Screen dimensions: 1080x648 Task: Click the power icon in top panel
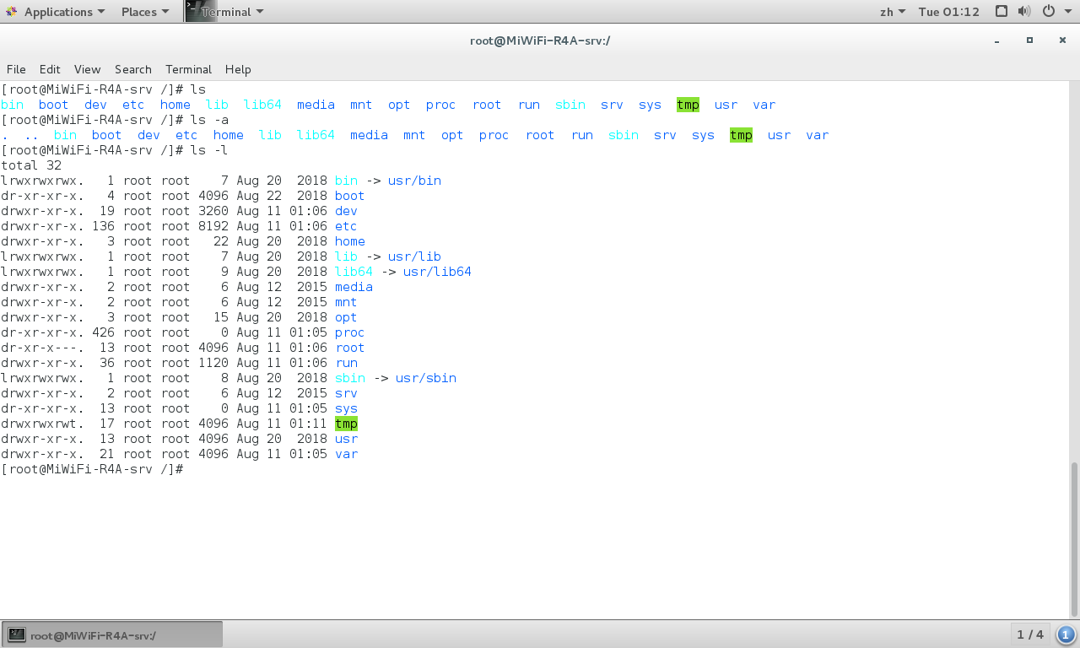pyautogui.click(x=1049, y=12)
